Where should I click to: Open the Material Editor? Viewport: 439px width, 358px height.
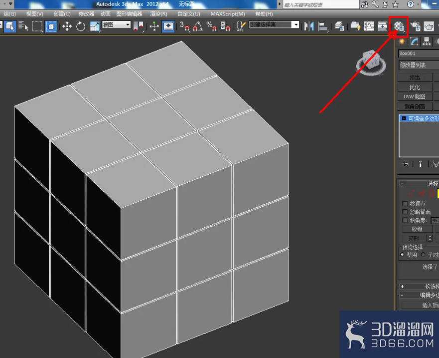coord(399,26)
